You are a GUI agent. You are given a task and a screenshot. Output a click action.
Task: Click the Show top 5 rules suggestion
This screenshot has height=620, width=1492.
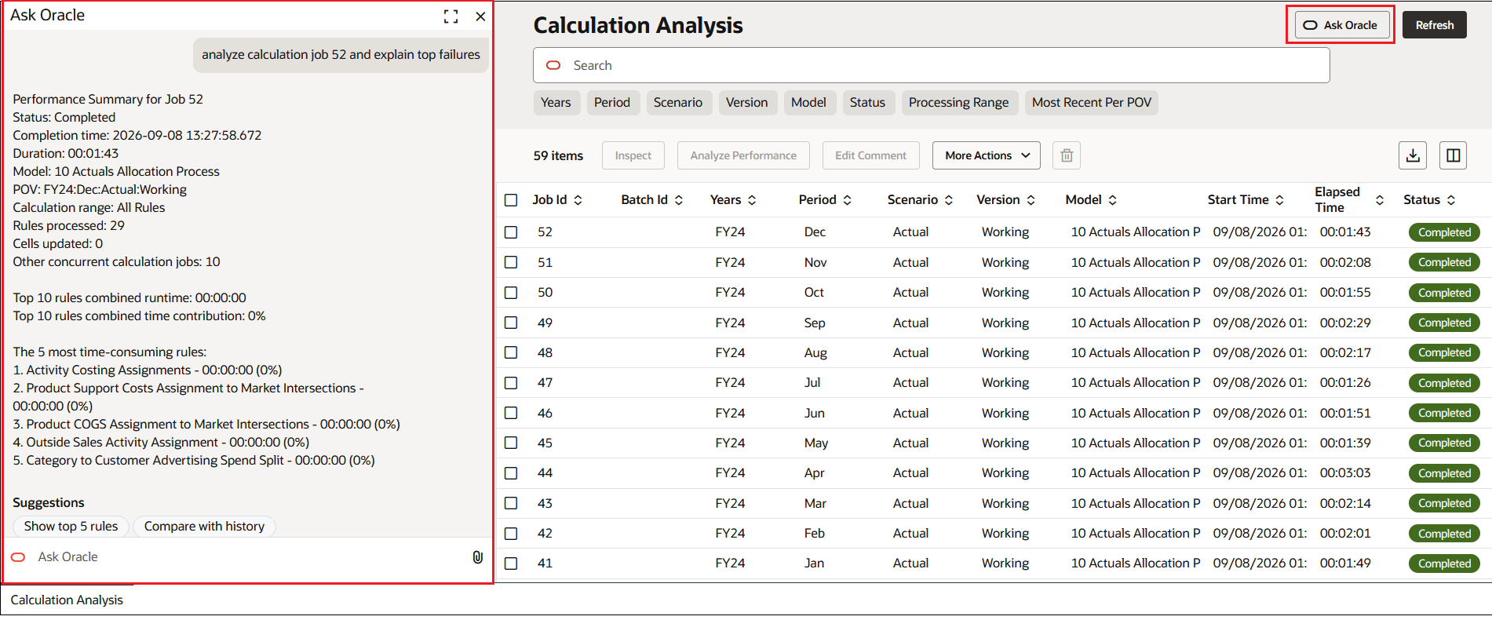click(71, 527)
